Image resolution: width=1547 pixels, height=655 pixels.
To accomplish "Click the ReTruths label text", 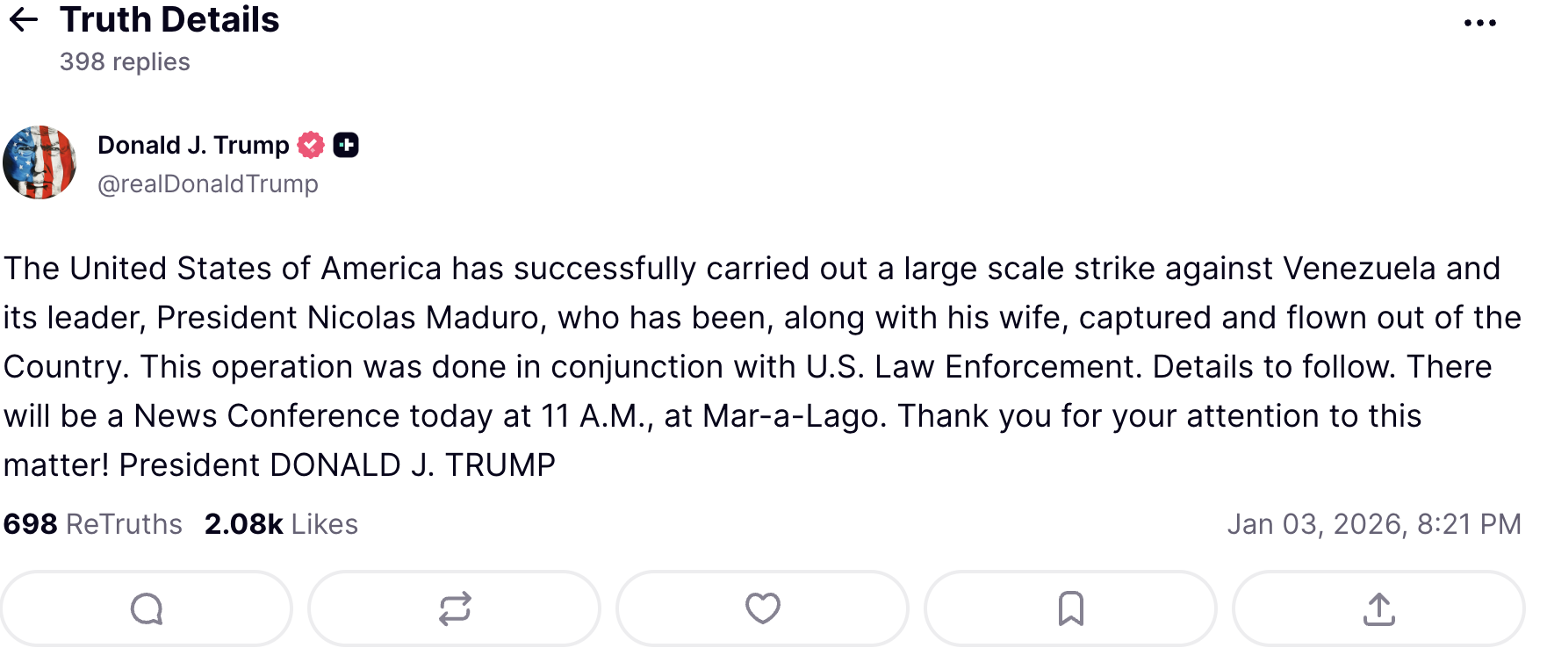I will click(124, 524).
